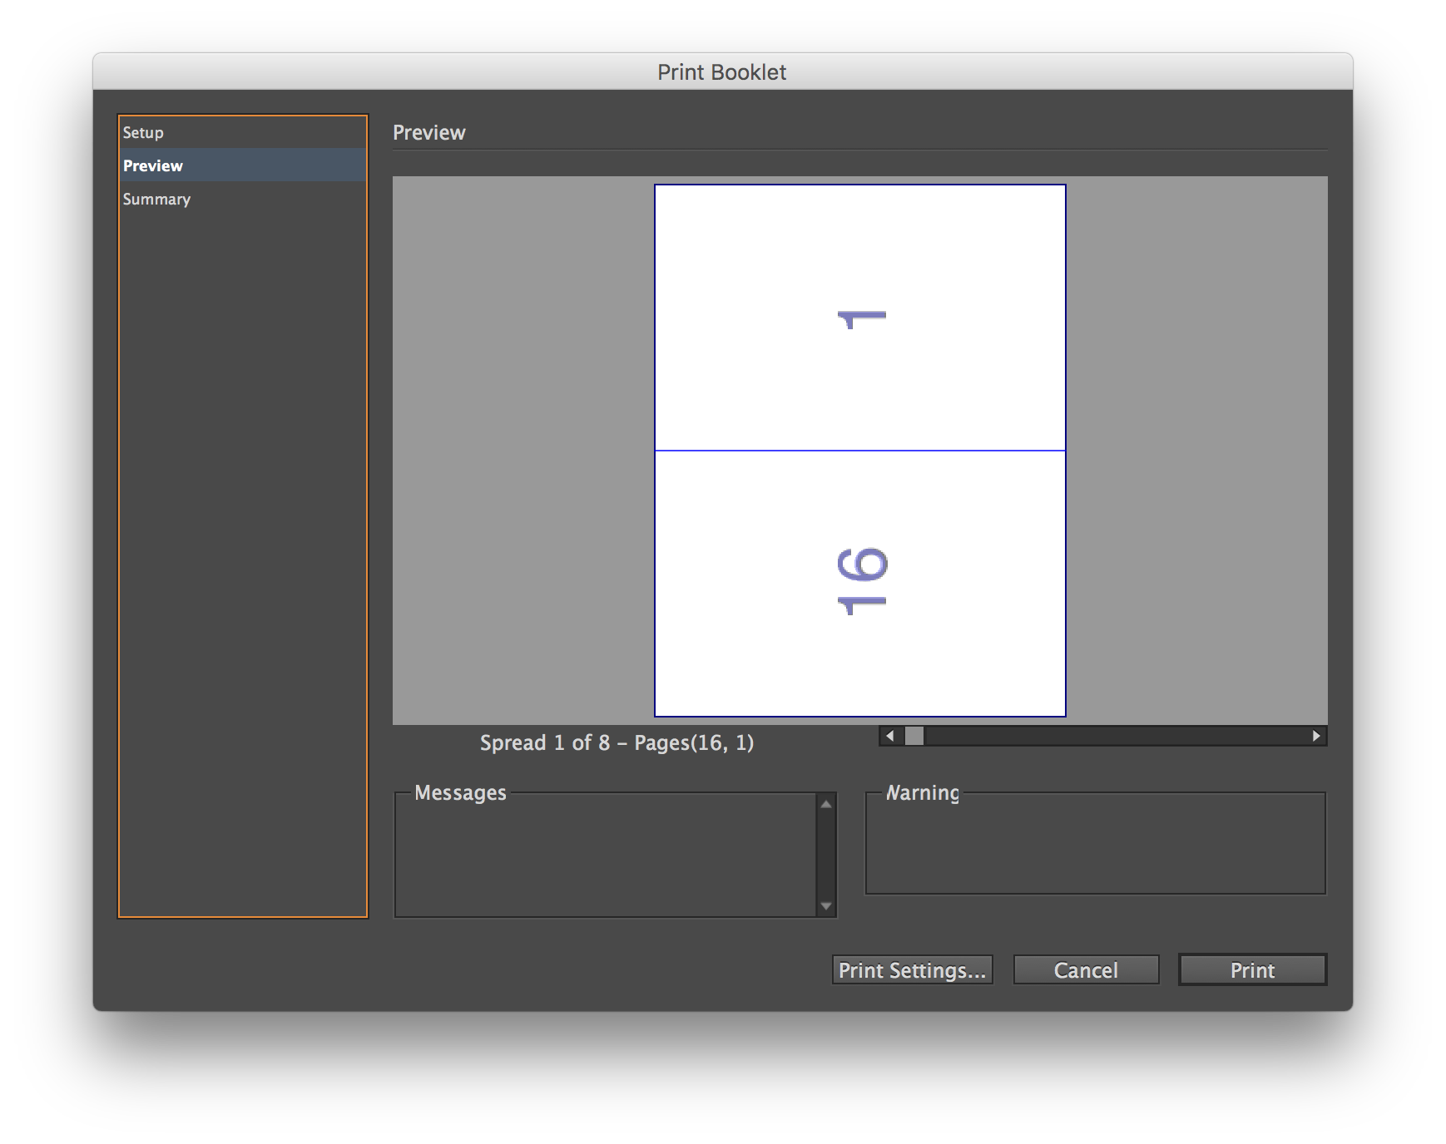This screenshot has width=1446, height=1144.
Task: Click inside the Messages box
Action: tap(606, 858)
